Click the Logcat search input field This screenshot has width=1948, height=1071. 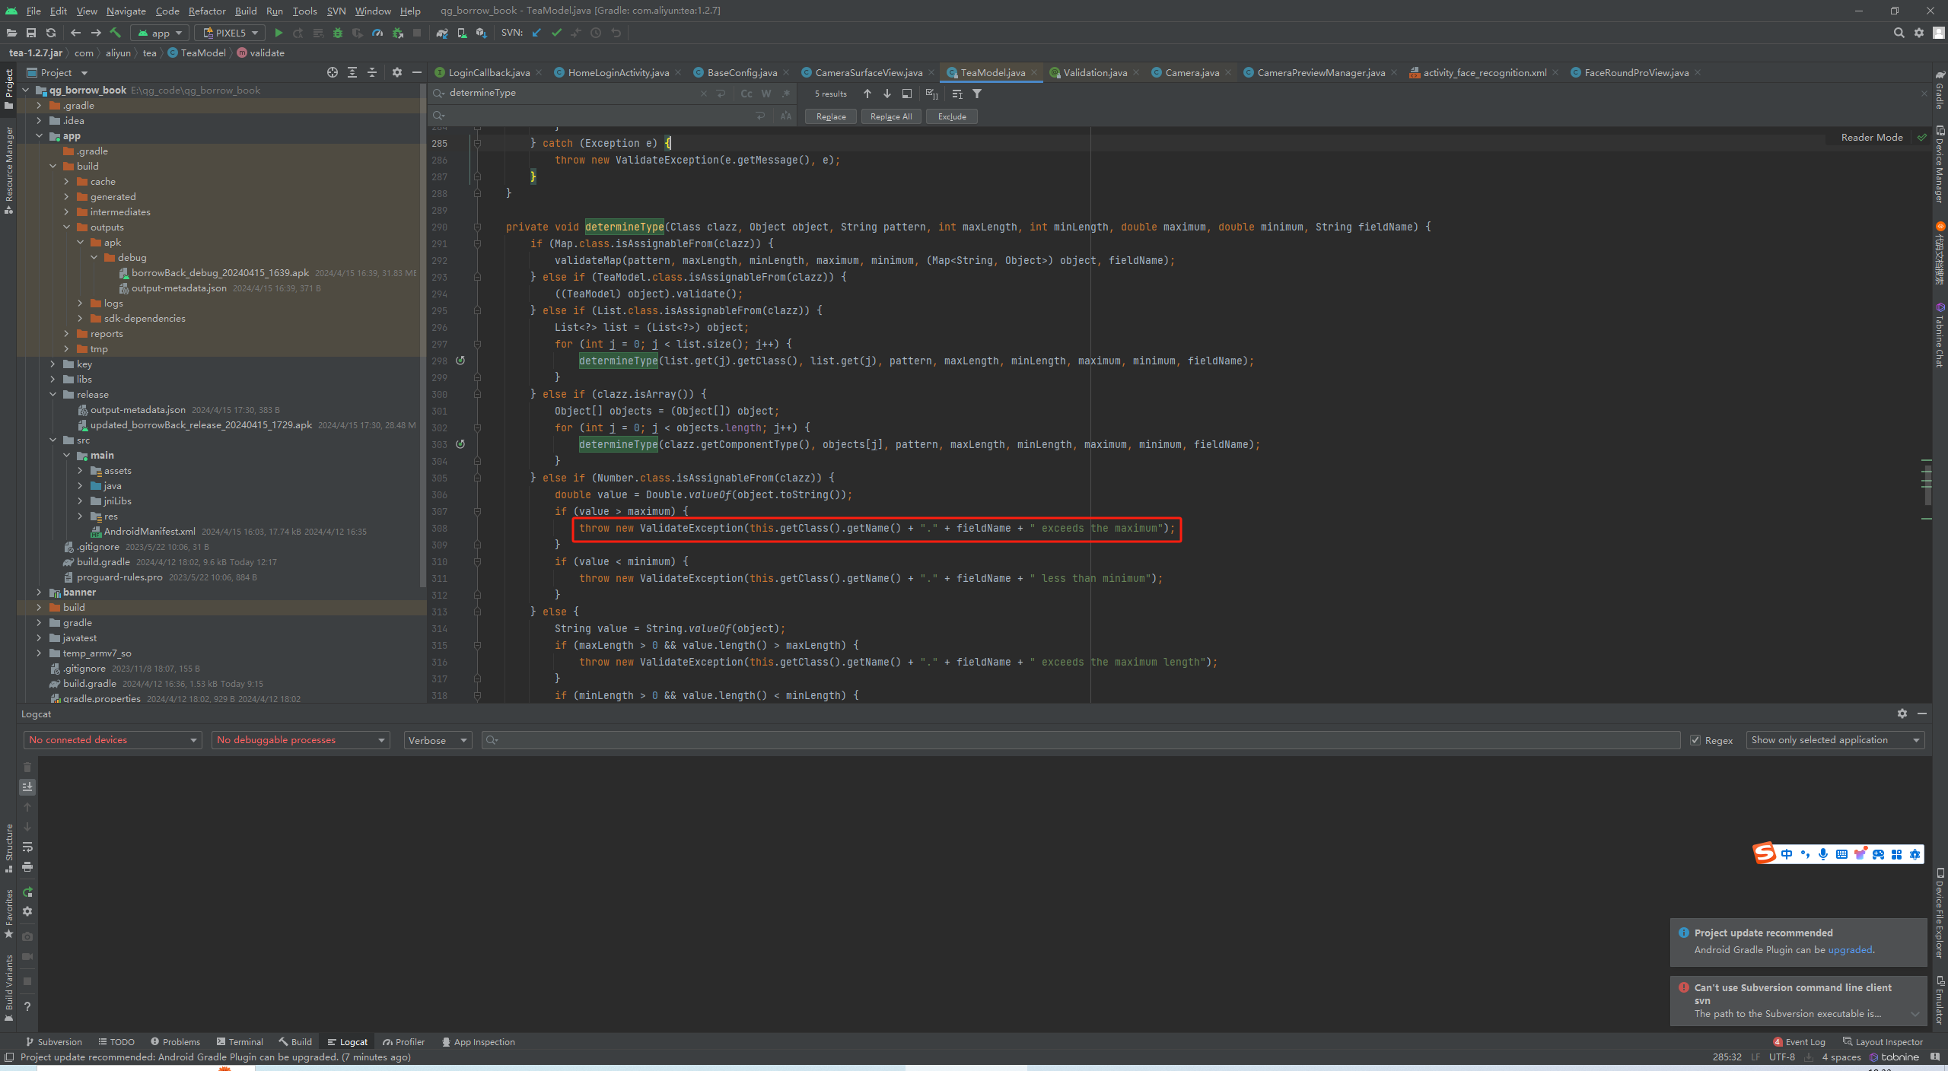1081,740
